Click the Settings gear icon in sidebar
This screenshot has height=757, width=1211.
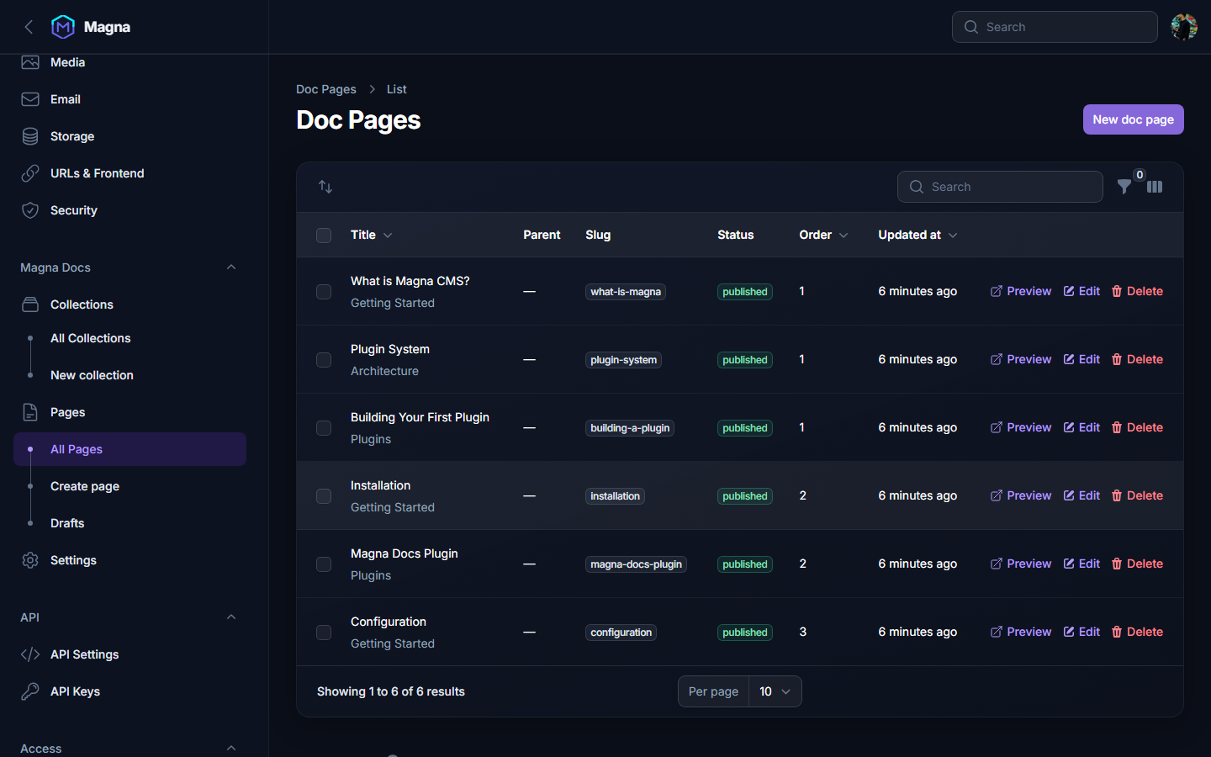[30, 560]
